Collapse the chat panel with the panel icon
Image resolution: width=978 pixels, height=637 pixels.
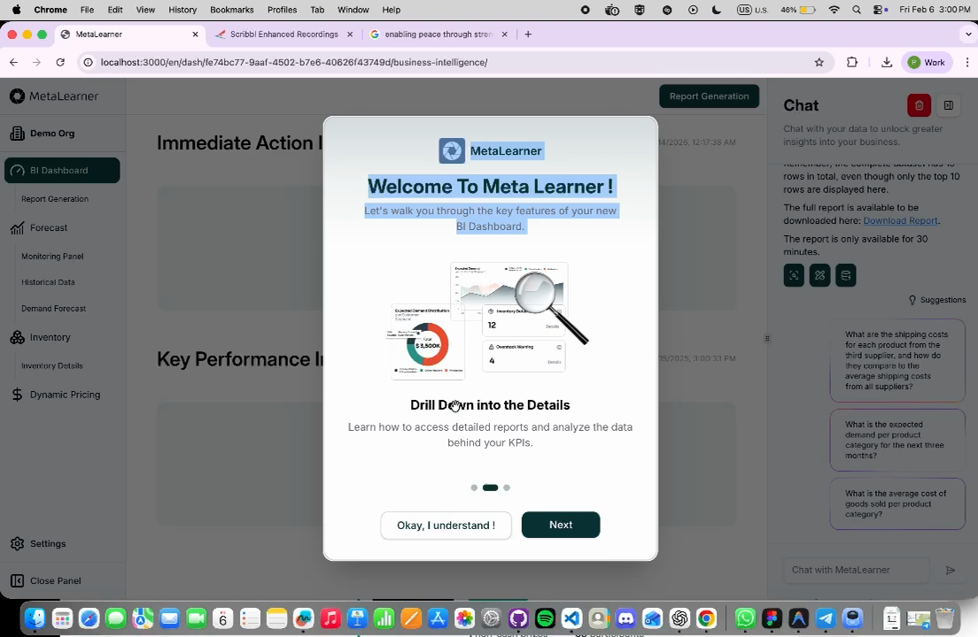coord(948,105)
